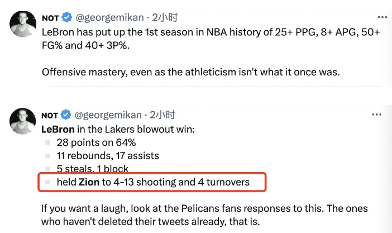392x233 pixels.
Task: Click the '28 points on 64%' line
Action: (x=96, y=142)
